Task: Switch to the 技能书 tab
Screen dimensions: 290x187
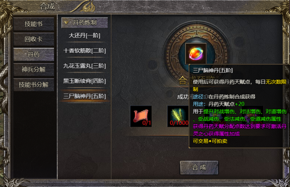Action: pyautogui.click(x=33, y=24)
